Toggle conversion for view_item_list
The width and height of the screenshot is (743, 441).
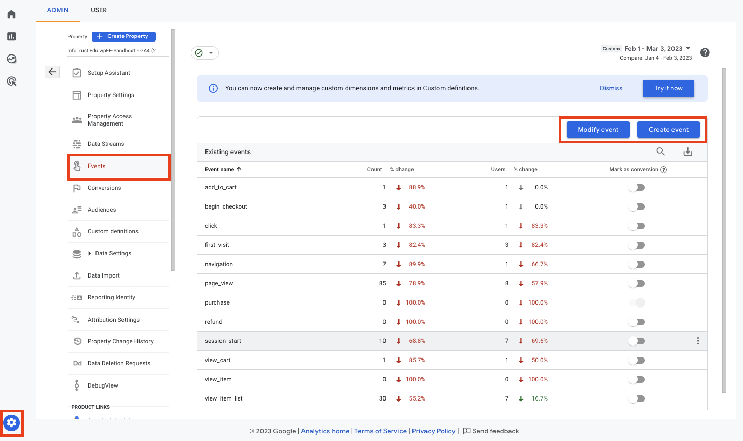[x=637, y=398]
